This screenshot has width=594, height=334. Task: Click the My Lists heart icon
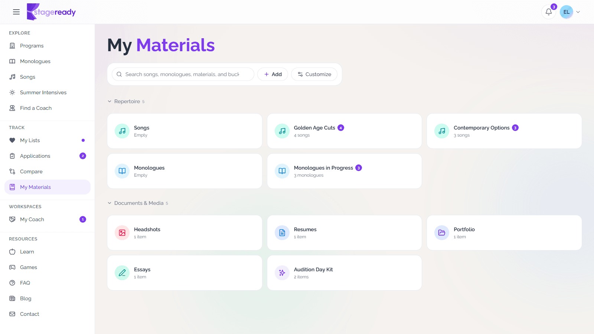(x=12, y=140)
